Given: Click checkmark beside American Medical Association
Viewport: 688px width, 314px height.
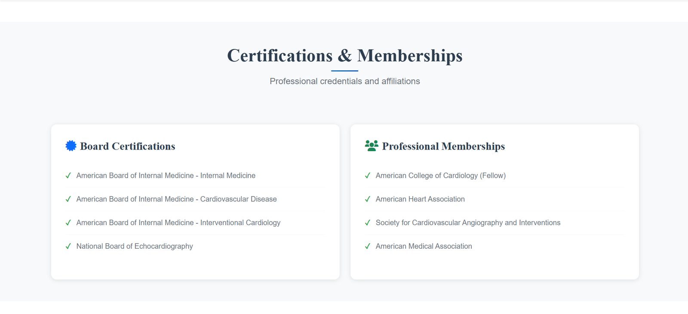Looking at the screenshot, I should (367, 247).
